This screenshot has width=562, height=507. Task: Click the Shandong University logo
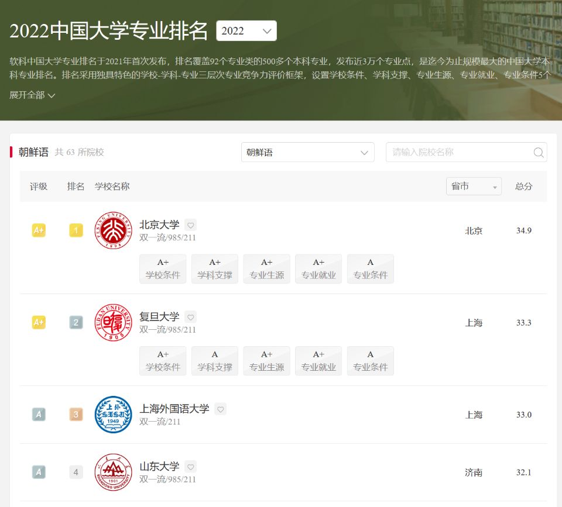tap(113, 472)
